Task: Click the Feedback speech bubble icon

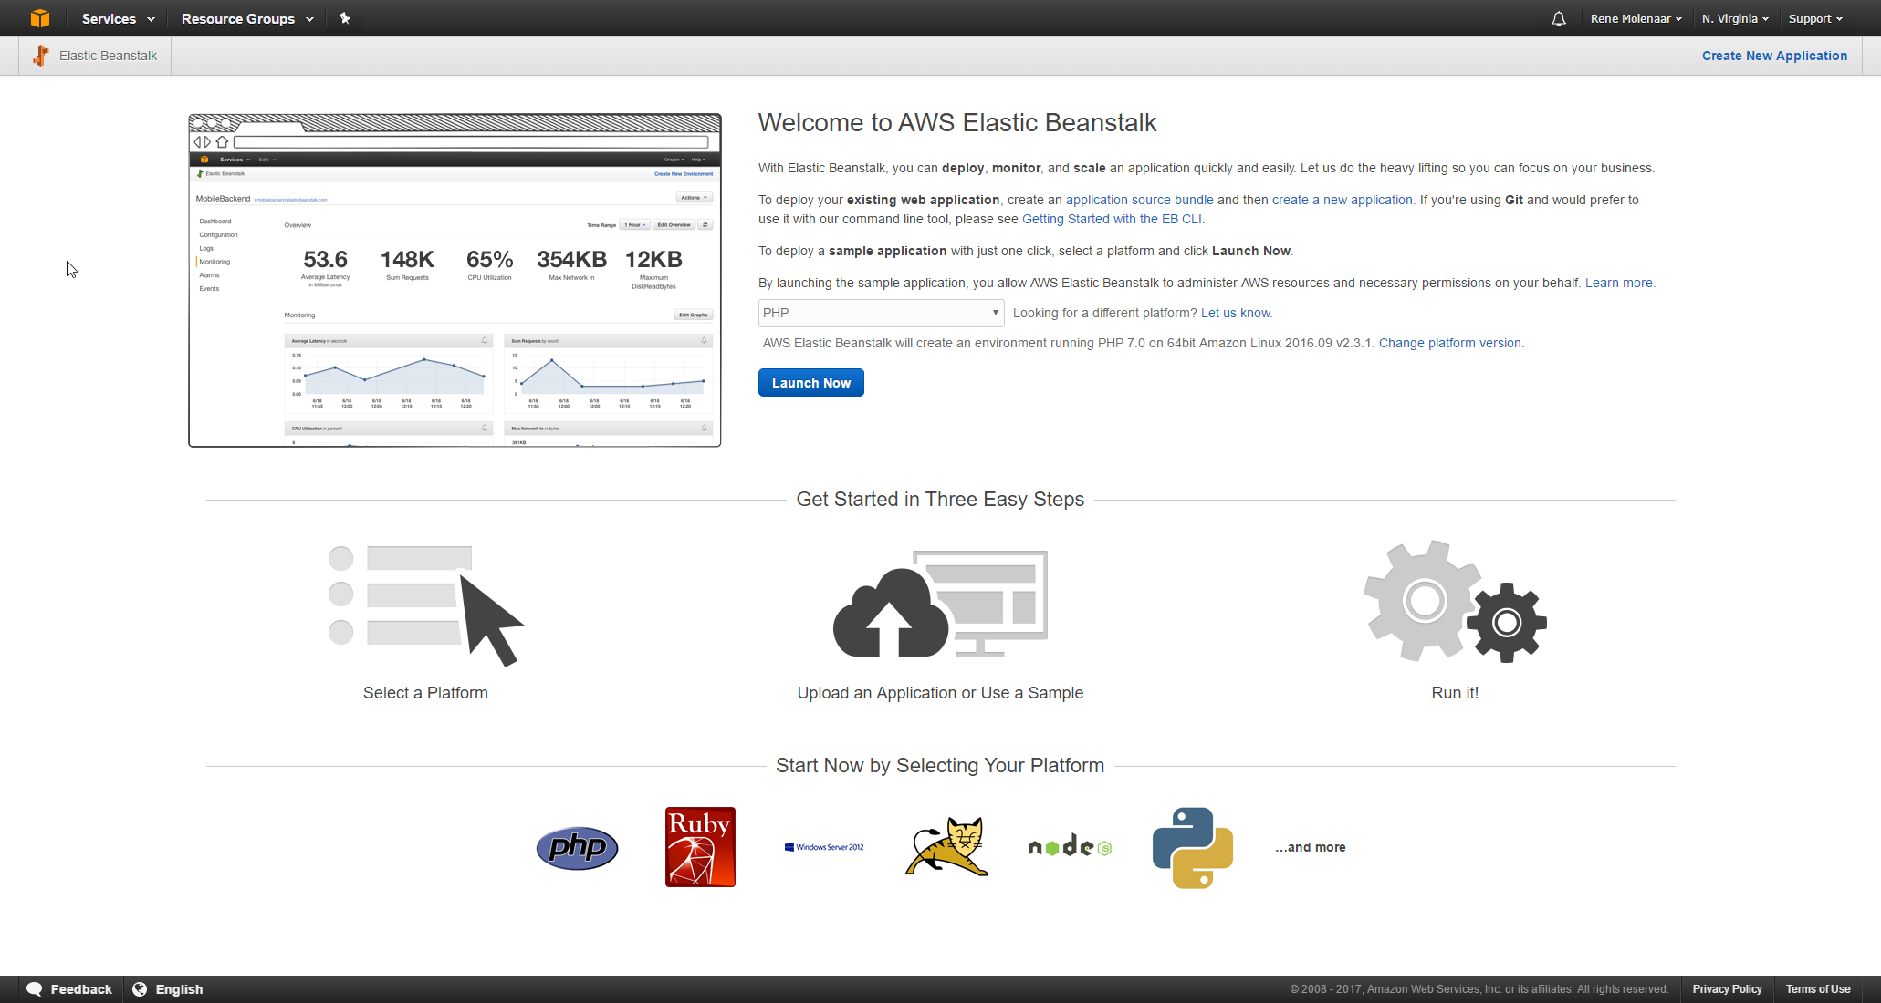Action: [x=35, y=989]
